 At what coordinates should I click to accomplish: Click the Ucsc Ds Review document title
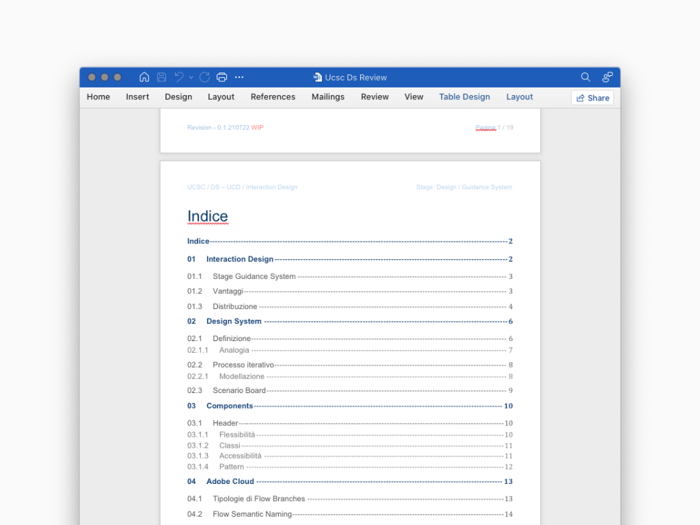point(355,77)
